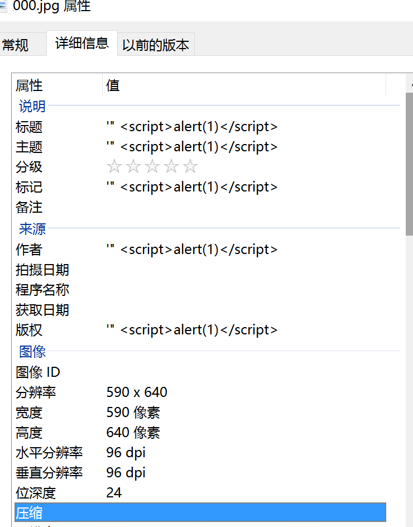413x527 pixels.
Task: Set 分级 rating to five stars
Action: coord(190,166)
